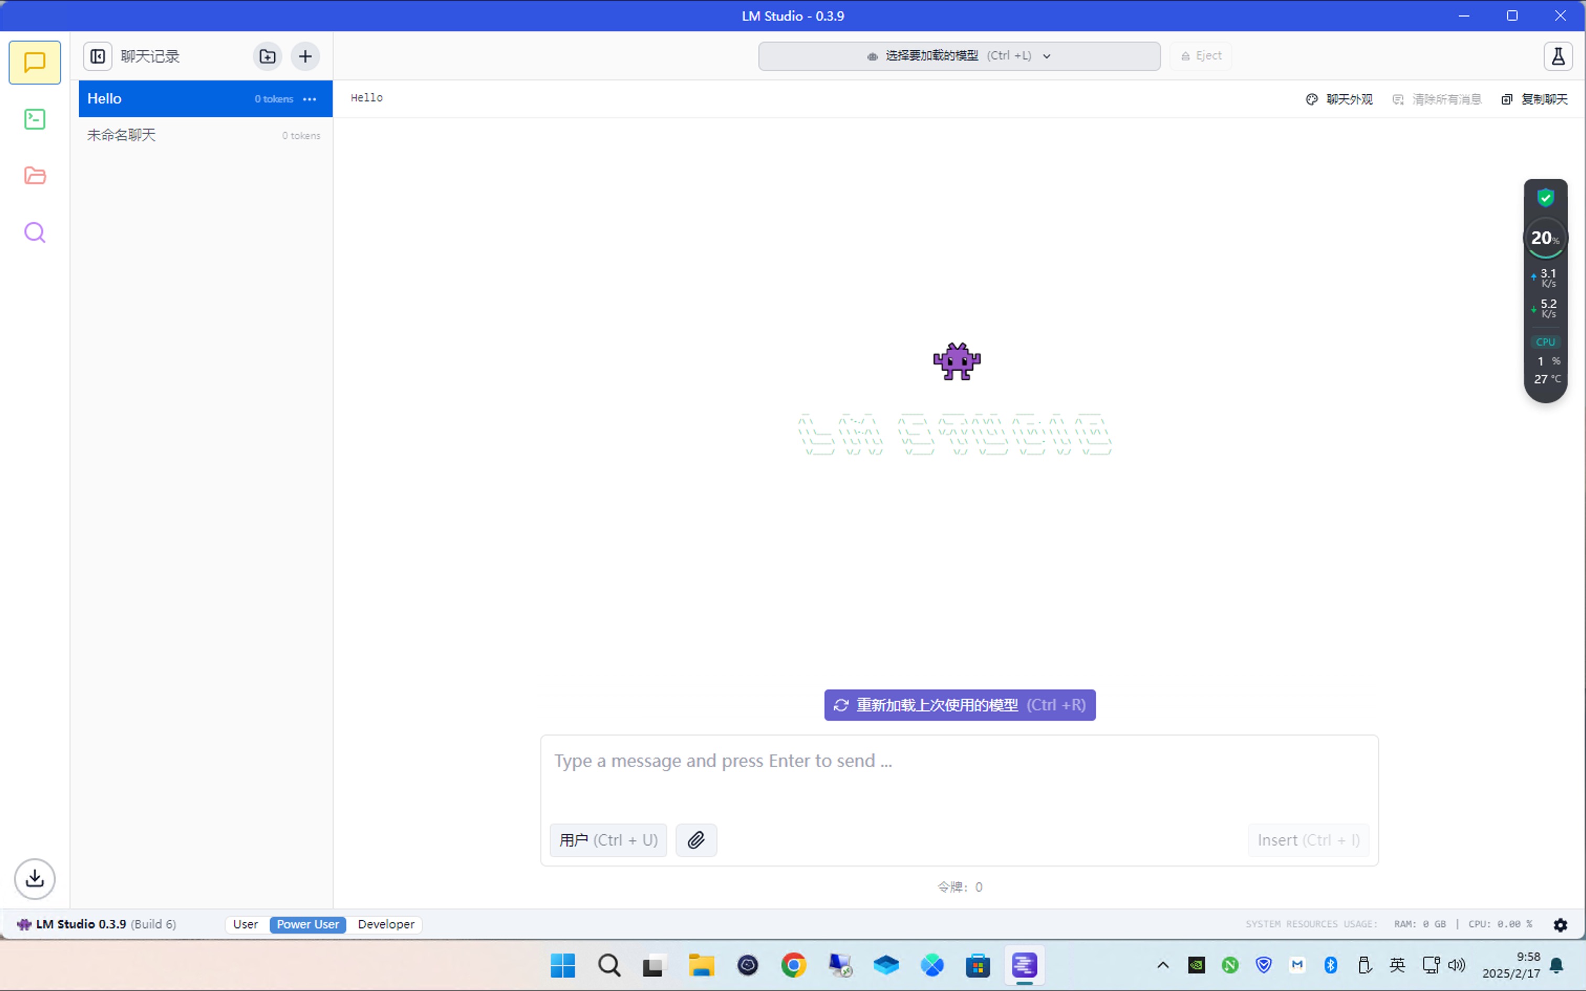Click the Hello chat title header
The height and width of the screenshot is (991, 1586).
tap(367, 98)
